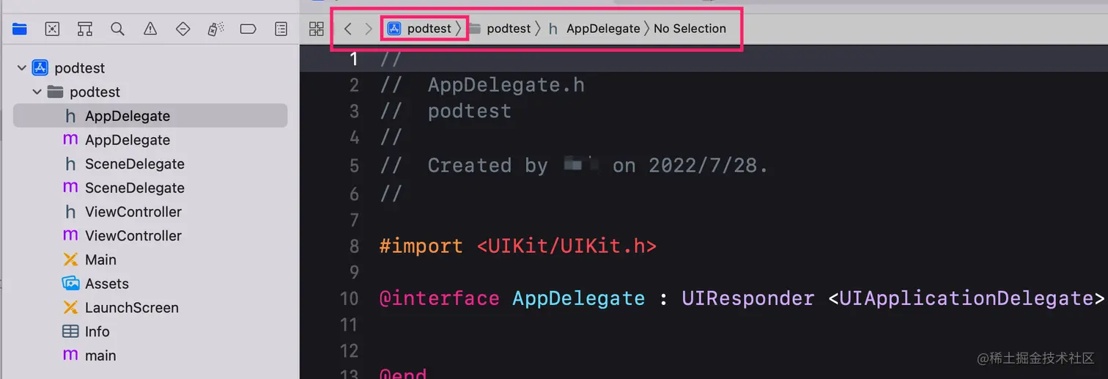The width and height of the screenshot is (1108, 379).
Task: Collapse the podtest project root
Action: click(x=21, y=68)
